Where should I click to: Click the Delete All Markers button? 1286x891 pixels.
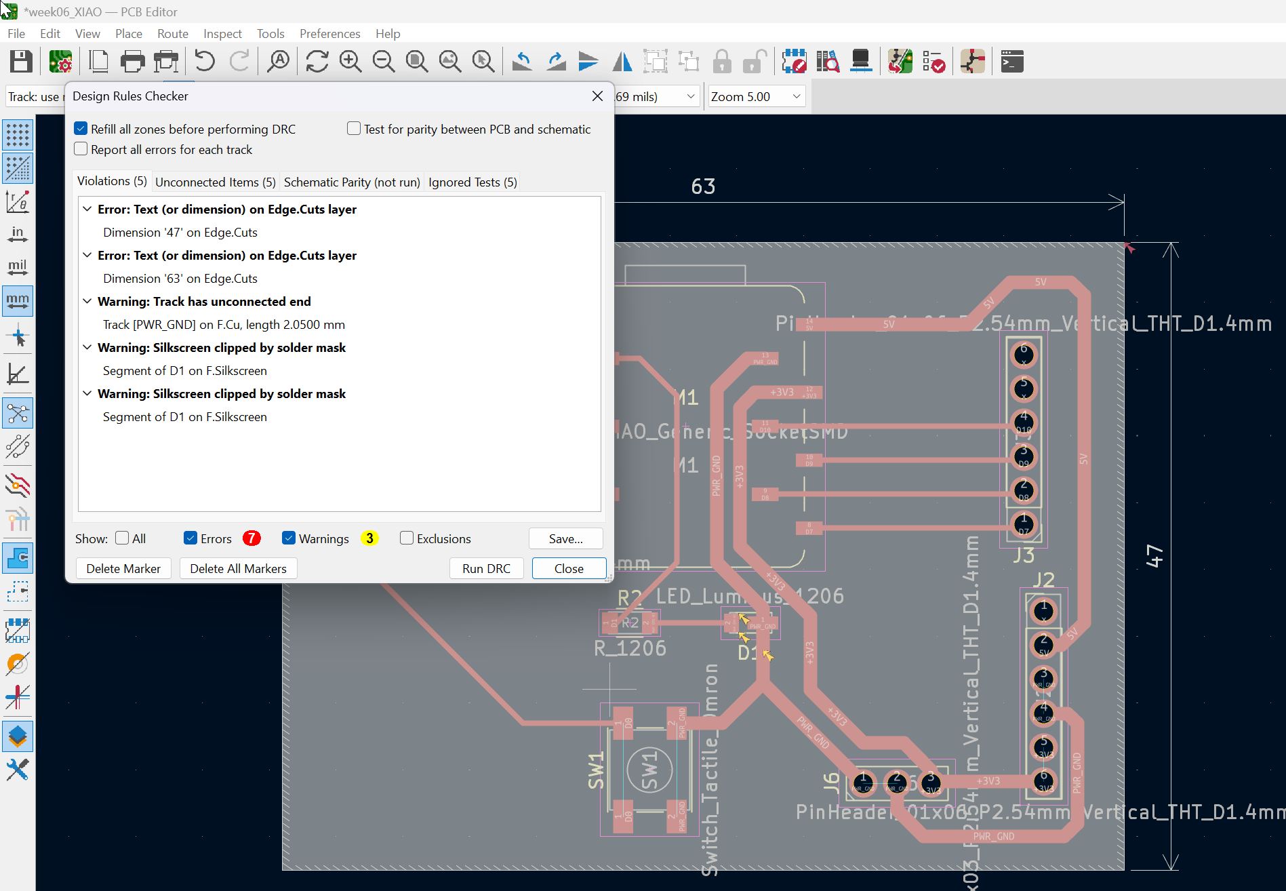(238, 568)
